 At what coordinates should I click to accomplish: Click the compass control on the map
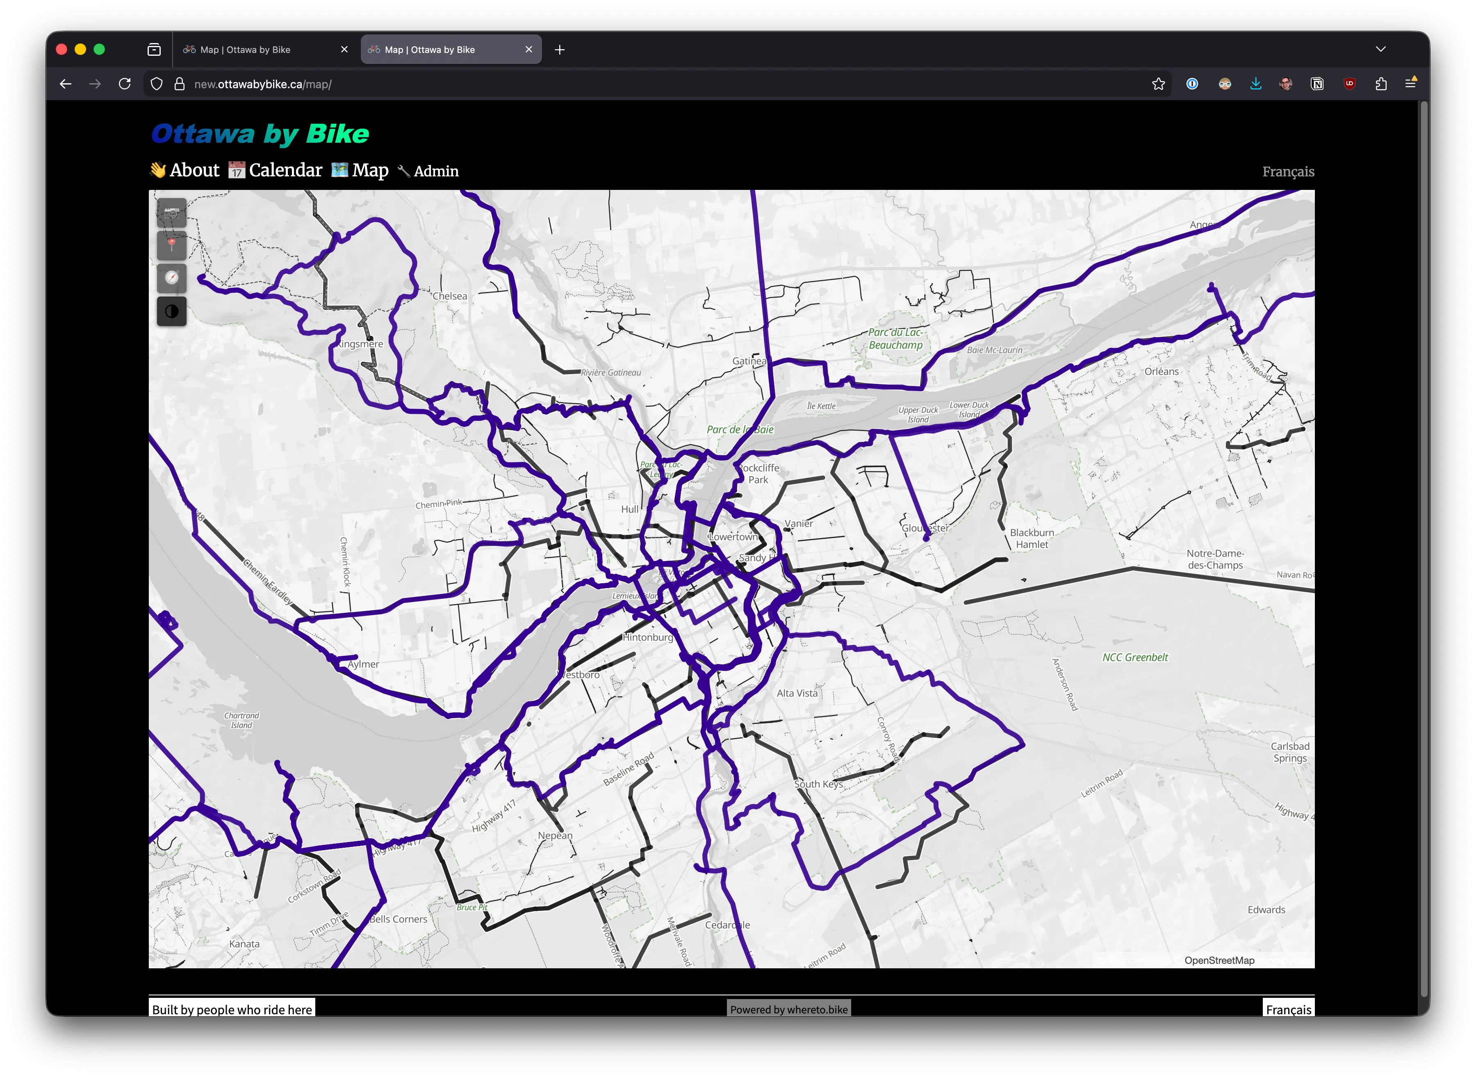pyautogui.click(x=171, y=278)
